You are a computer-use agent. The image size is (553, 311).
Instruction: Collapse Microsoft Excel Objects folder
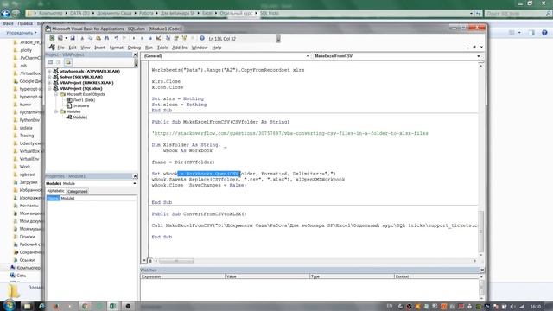(55, 94)
